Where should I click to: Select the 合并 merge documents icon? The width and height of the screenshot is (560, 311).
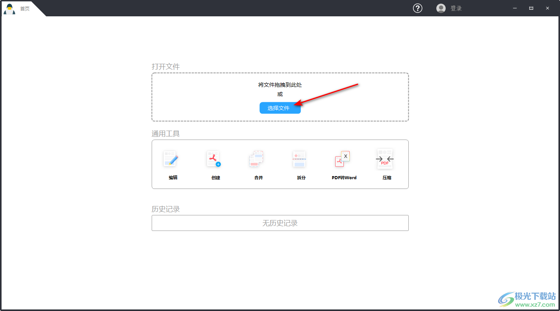pyautogui.click(x=257, y=159)
